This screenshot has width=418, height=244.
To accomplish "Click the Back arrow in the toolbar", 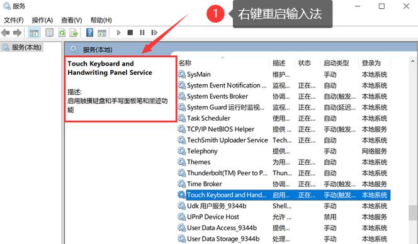I will coord(5,33).
